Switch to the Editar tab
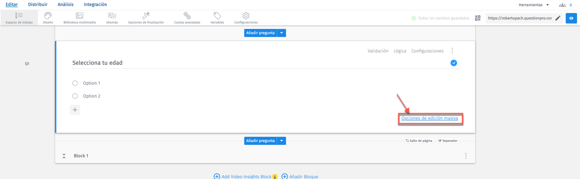Viewport: 580px width, 179px height. tap(12, 4)
